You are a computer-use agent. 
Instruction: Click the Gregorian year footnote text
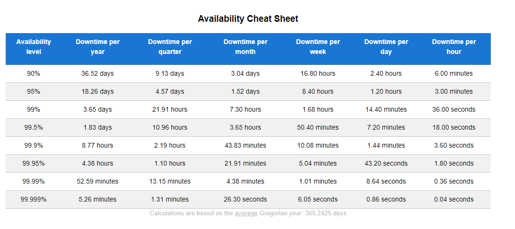pyautogui.click(x=248, y=213)
